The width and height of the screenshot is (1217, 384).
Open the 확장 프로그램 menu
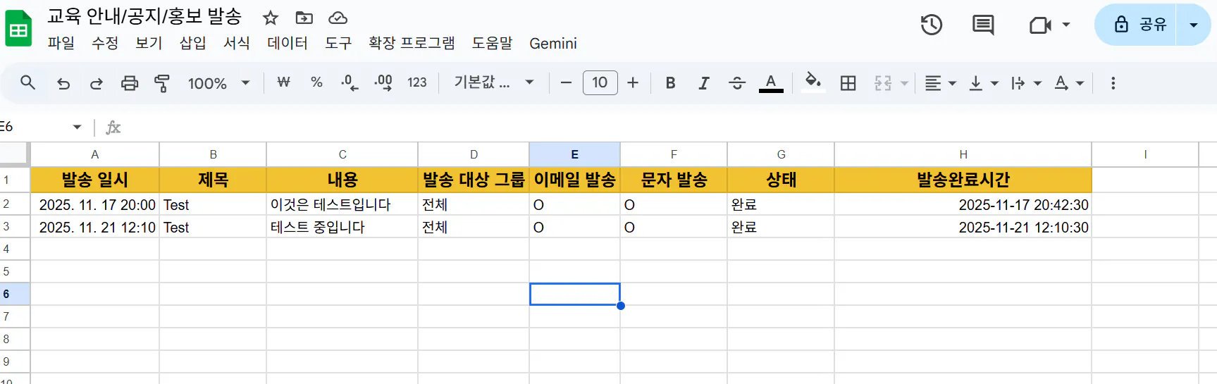point(412,43)
